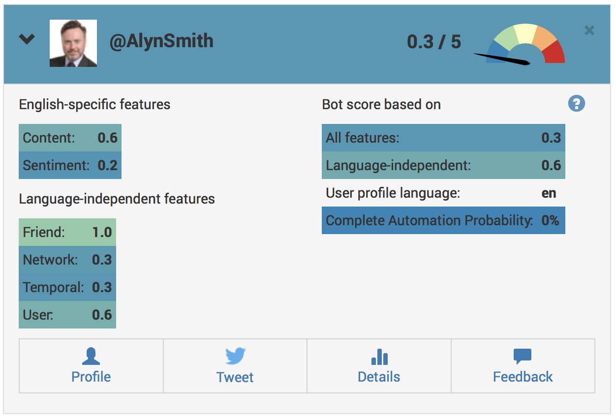Click the Twitter bird icon
Image resolution: width=616 pixels, height=418 pixels.
(235, 357)
